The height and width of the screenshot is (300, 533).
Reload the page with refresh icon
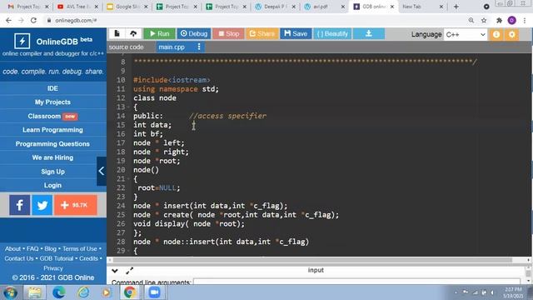point(33,20)
